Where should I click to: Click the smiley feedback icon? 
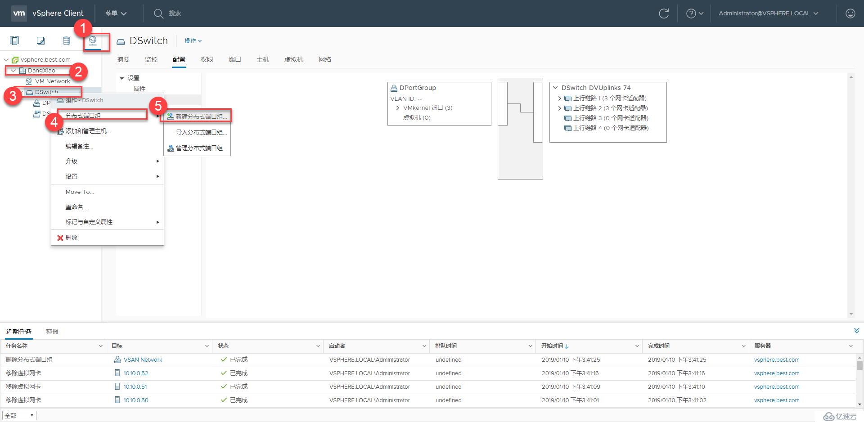click(x=850, y=13)
